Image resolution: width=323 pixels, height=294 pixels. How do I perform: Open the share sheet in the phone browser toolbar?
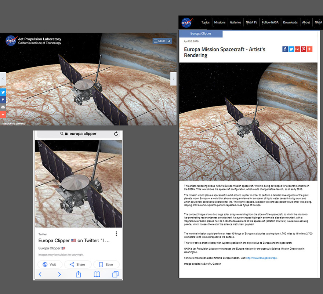tap(78, 274)
